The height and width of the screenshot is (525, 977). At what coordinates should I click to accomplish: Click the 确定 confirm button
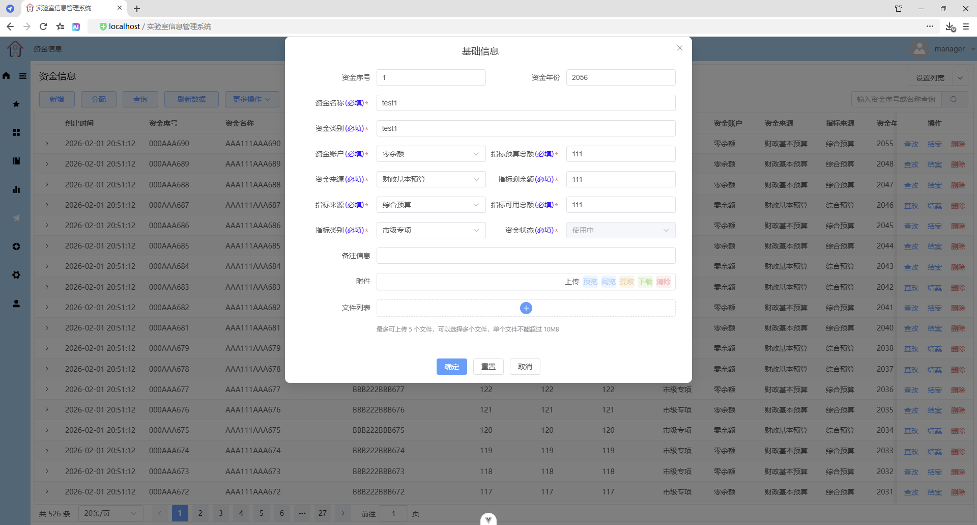pyautogui.click(x=452, y=367)
